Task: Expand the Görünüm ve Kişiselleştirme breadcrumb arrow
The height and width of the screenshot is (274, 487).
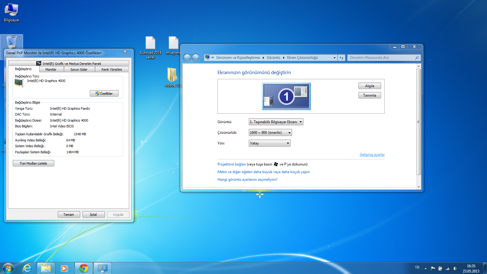Action: (x=263, y=58)
